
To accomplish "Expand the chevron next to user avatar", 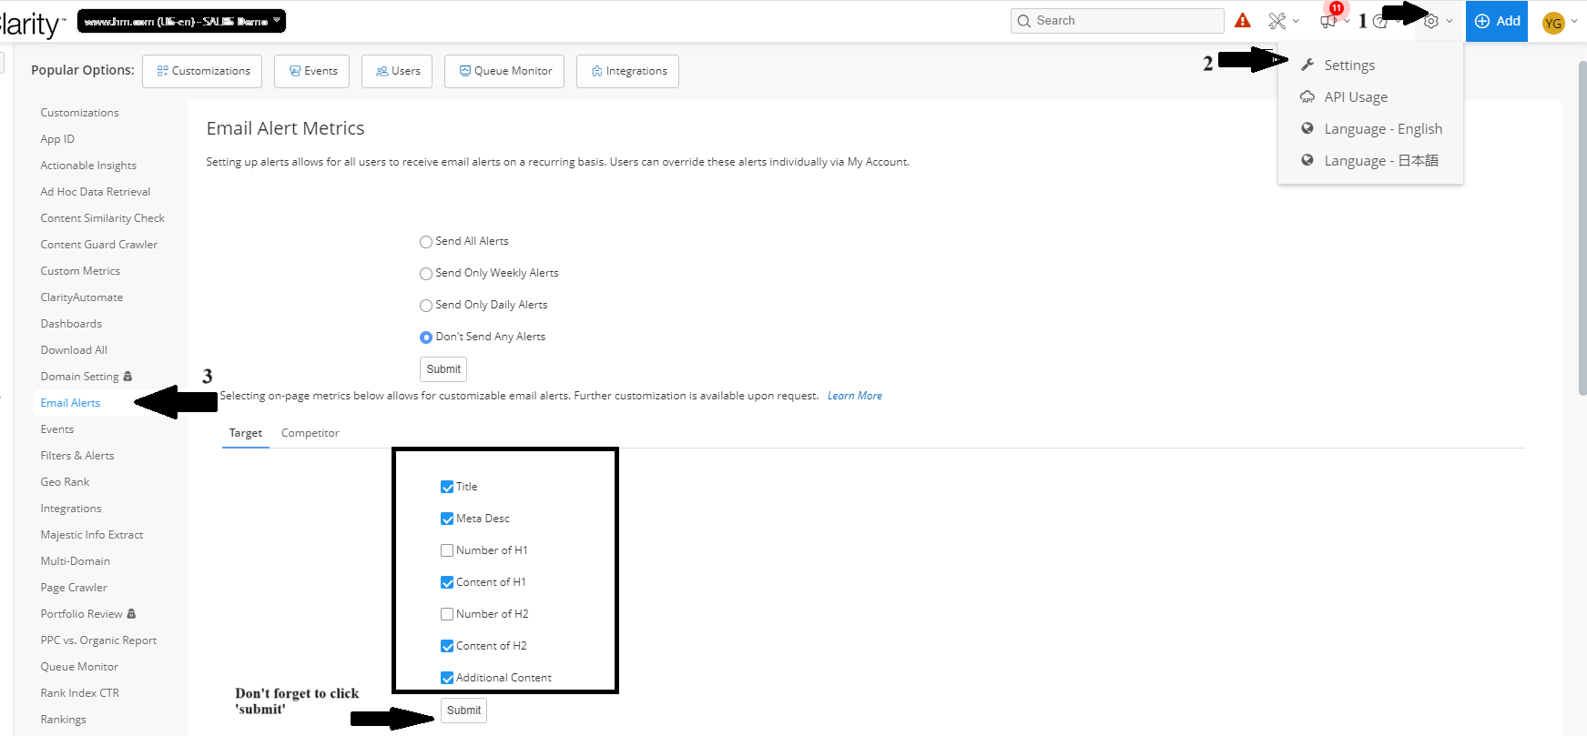I will coord(1574,22).
